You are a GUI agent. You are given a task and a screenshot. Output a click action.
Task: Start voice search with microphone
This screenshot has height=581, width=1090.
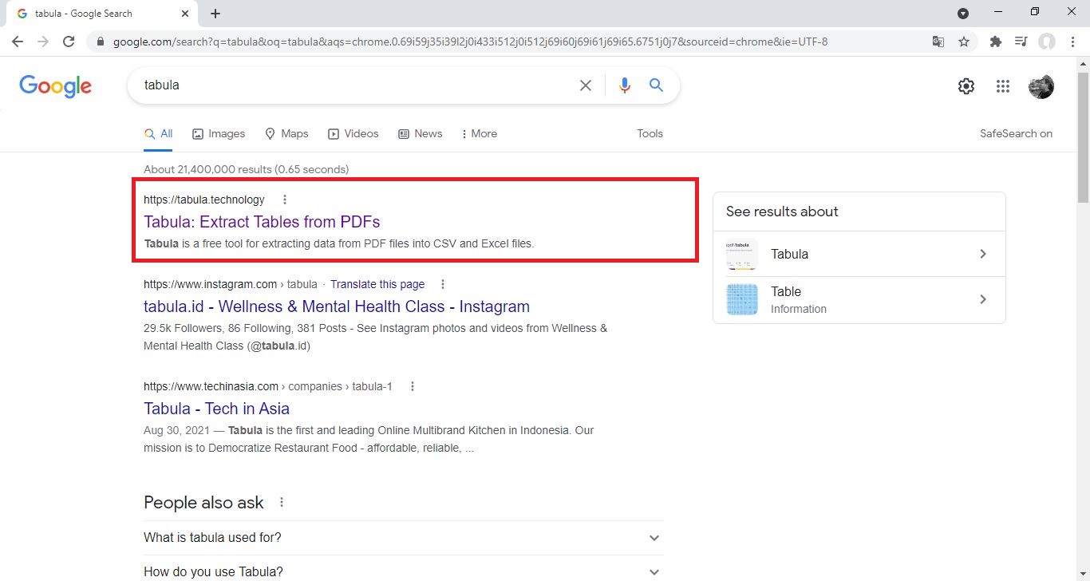click(625, 85)
